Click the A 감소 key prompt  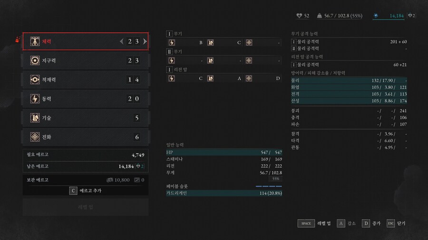pyautogui.click(x=346, y=223)
